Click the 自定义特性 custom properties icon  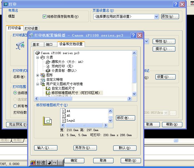pos(43,80)
